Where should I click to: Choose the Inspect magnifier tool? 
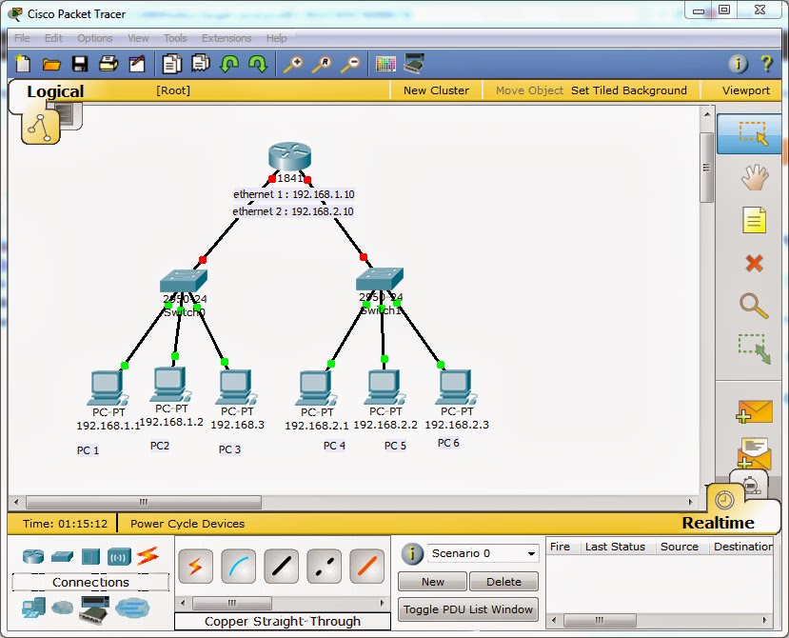(x=754, y=307)
